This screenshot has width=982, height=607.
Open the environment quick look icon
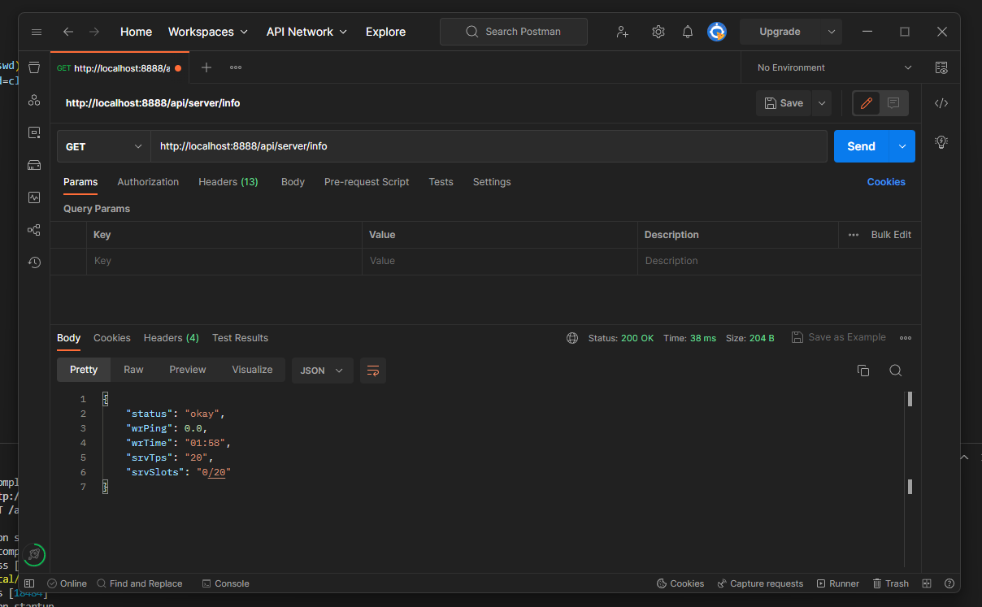coord(941,67)
